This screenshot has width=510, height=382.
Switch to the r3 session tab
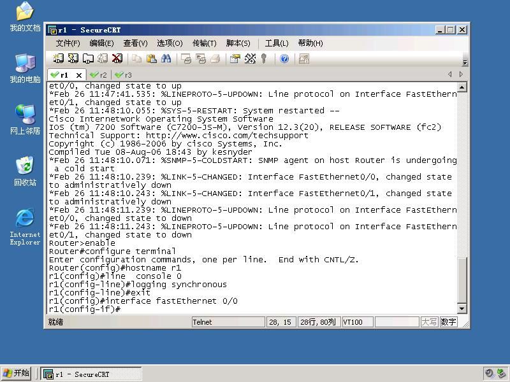tap(124, 75)
